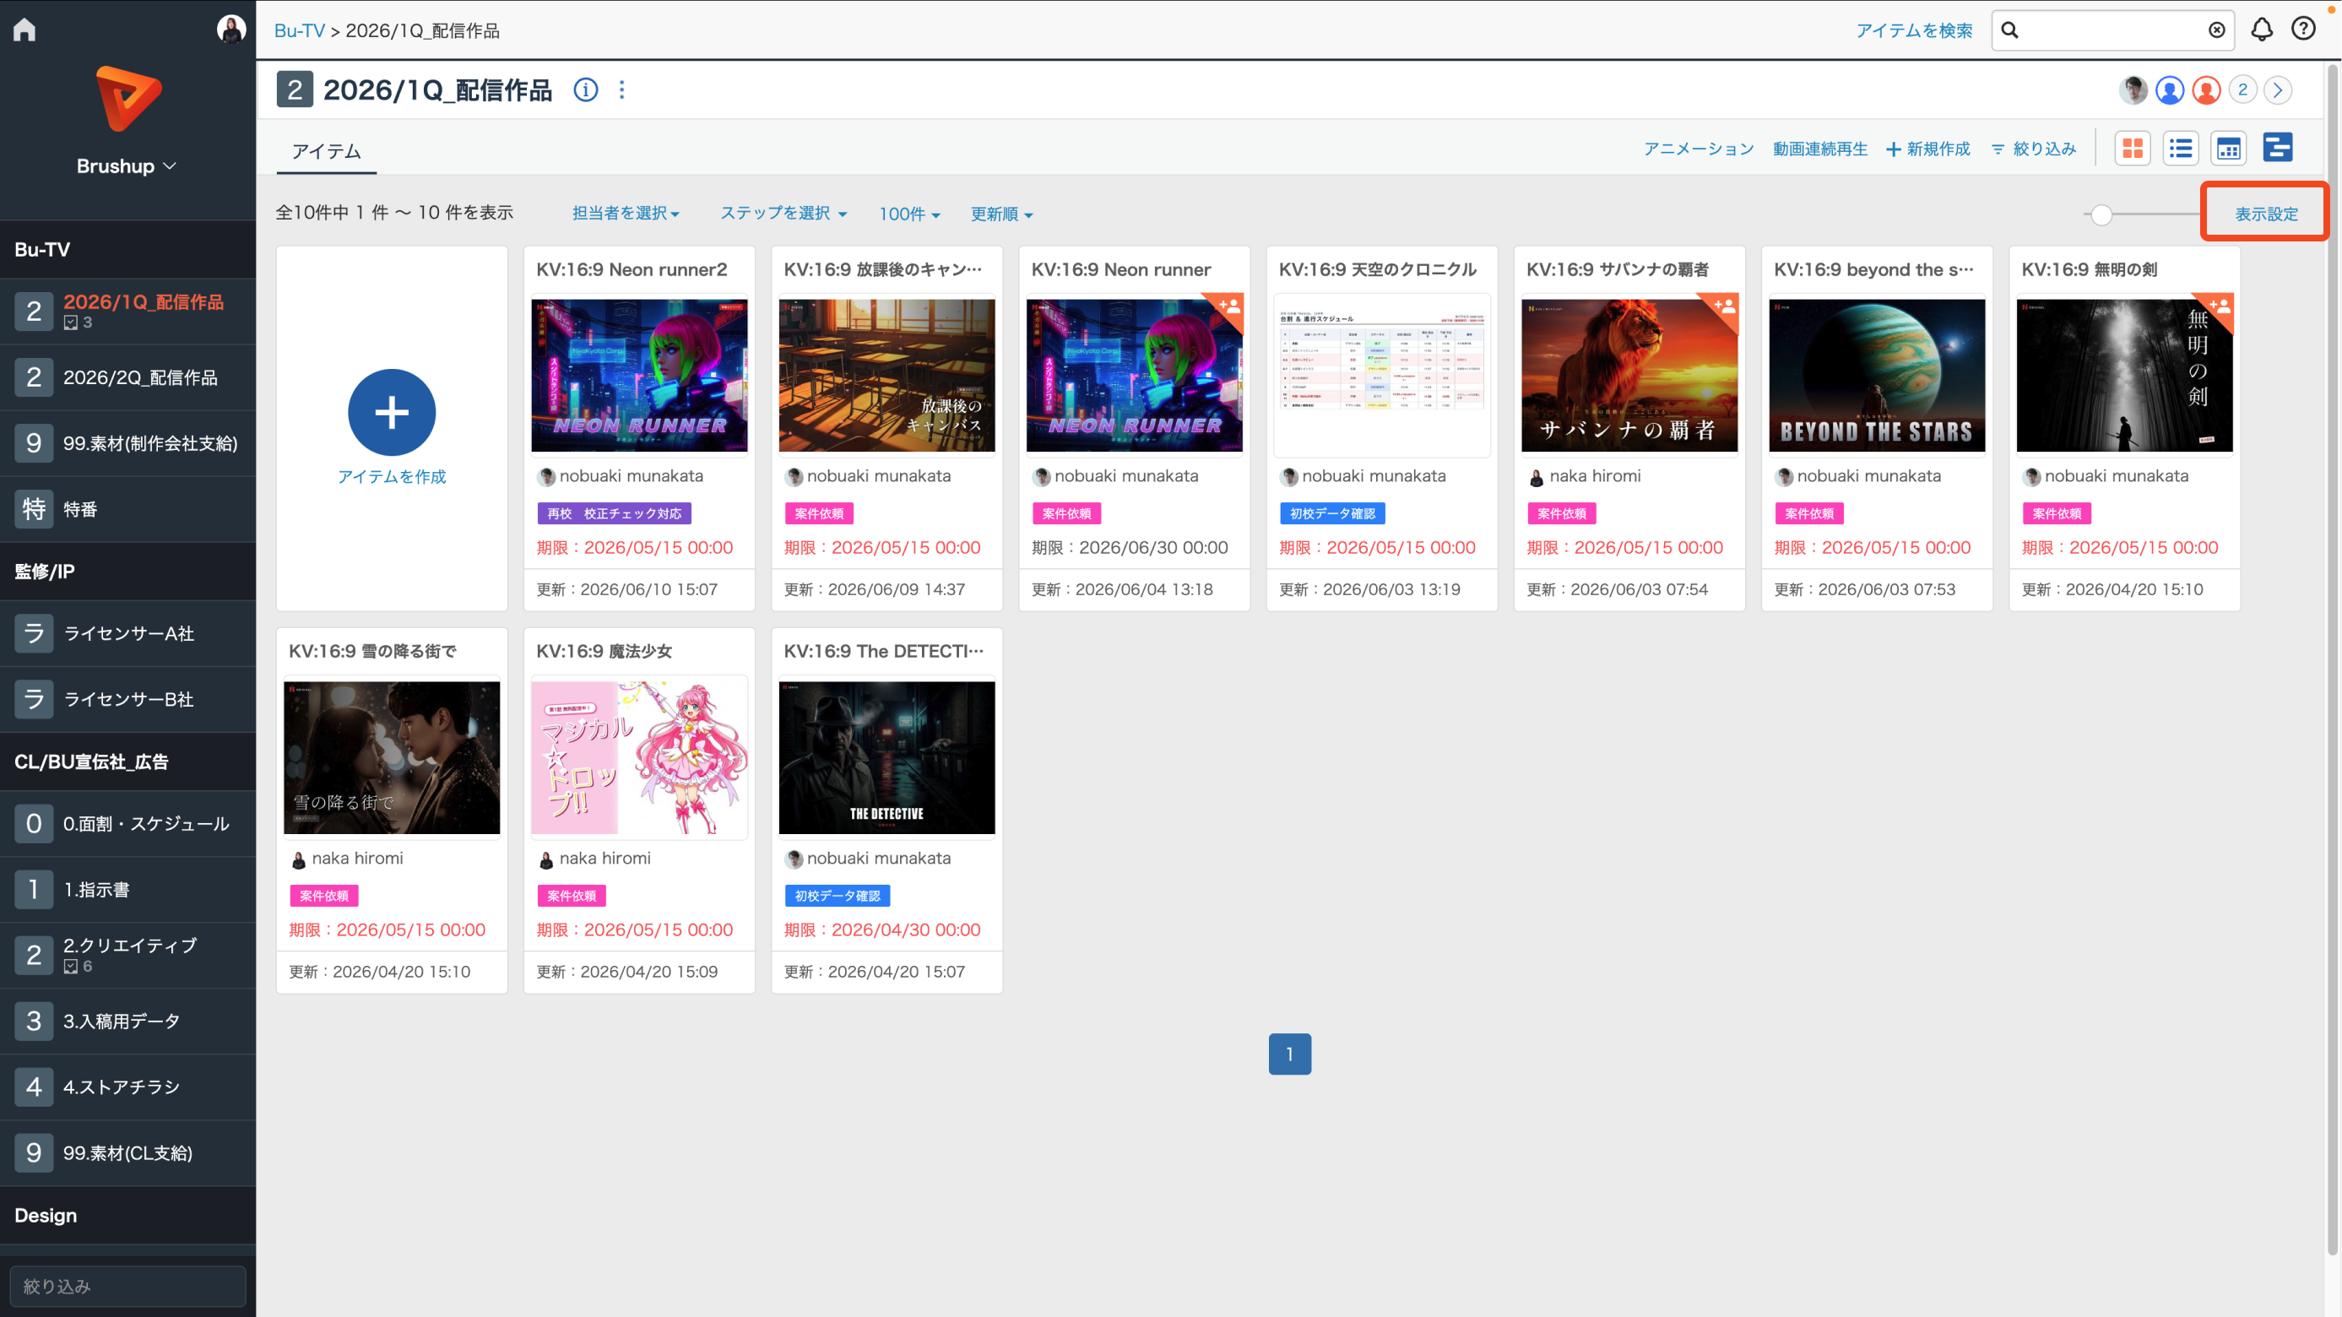The width and height of the screenshot is (2342, 1317).
Task: Click first member avatar in header
Action: (x=2133, y=90)
